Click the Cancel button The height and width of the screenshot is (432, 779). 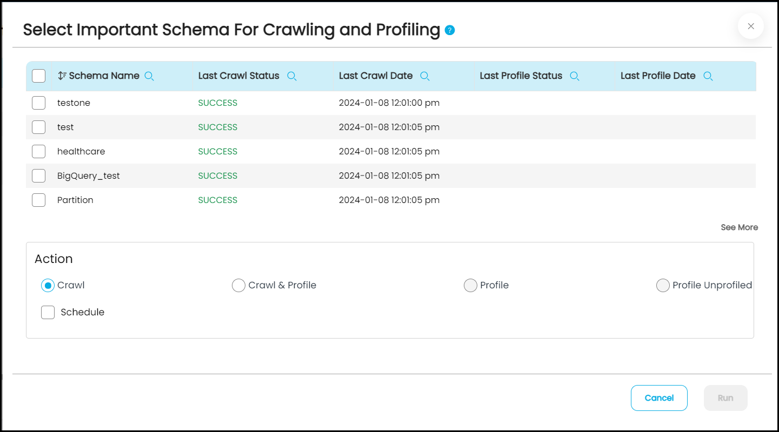(x=659, y=398)
